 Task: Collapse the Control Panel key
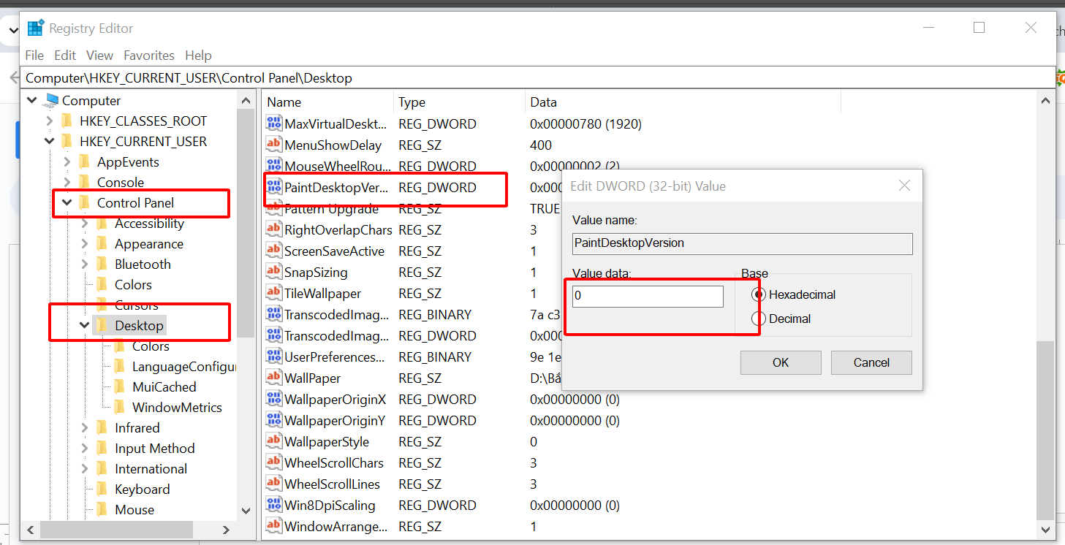pyautogui.click(x=67, y=203)
